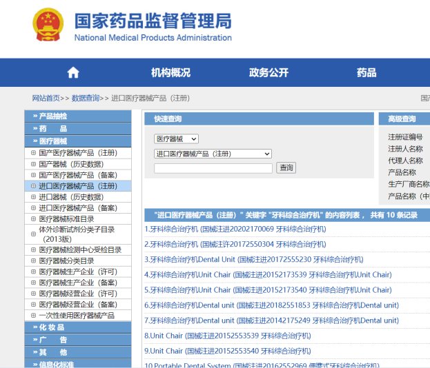Open result 4 Unit Chair 国械注进20152173539
This screenshot has width=430, height=368.
pos(268,275)
